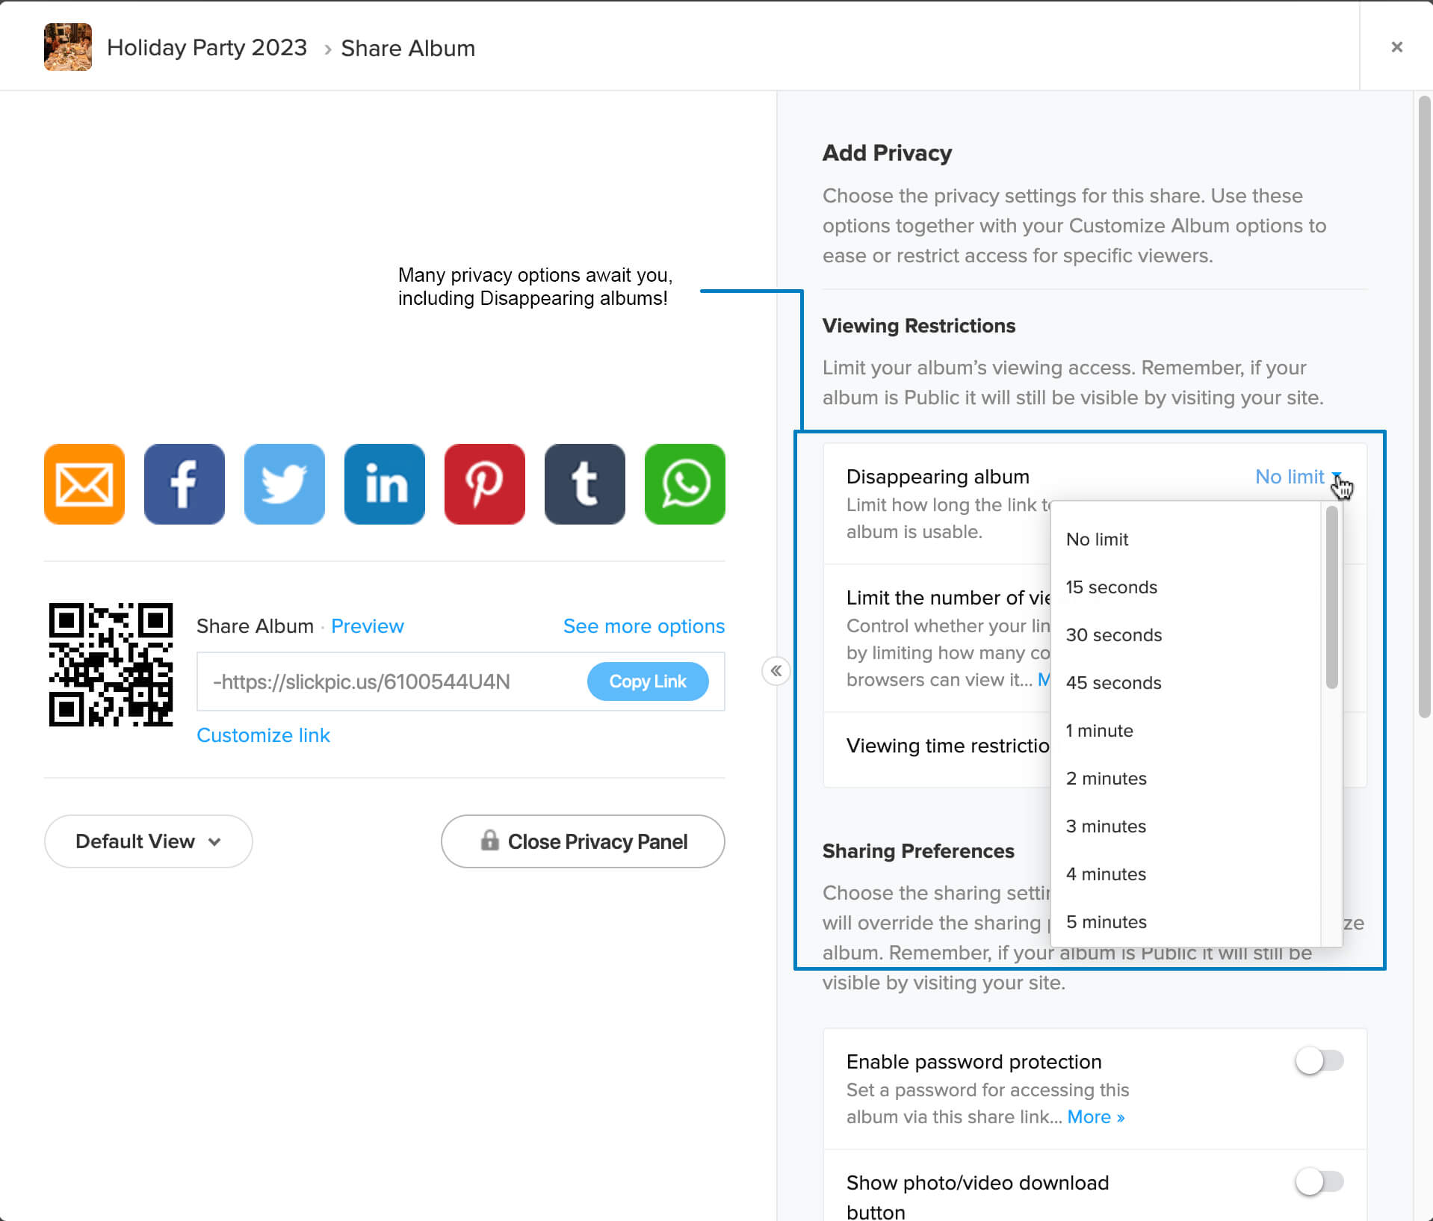The image size is (1433, 1221).
Task: Pick 5 minutes in the time list
Action: coord(1106,922)
